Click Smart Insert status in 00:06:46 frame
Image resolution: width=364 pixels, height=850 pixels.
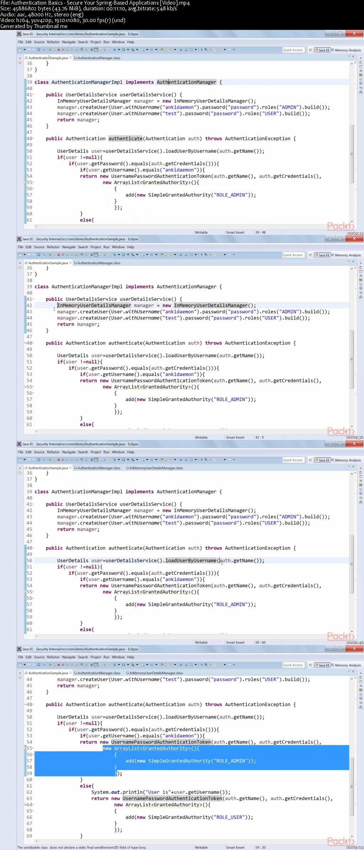[235, 642]
